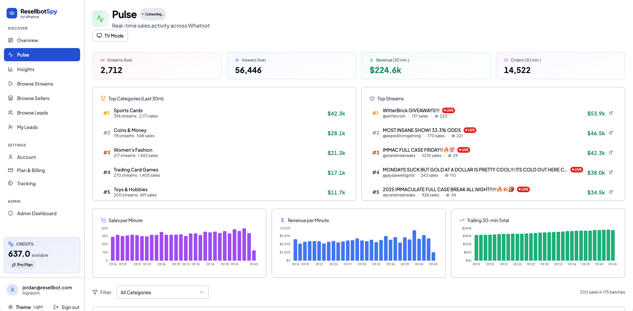Open the All Categories filter dropdown
The width and height of the screenshot is (633, 311).
click(x=162, y=292)
